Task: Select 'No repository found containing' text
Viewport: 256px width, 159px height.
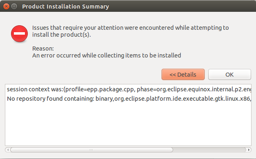Action: [x=50, y=99]
